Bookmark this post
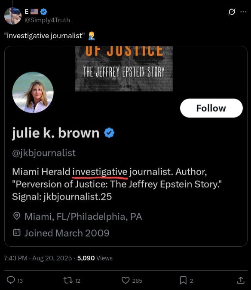 point(183,280)
